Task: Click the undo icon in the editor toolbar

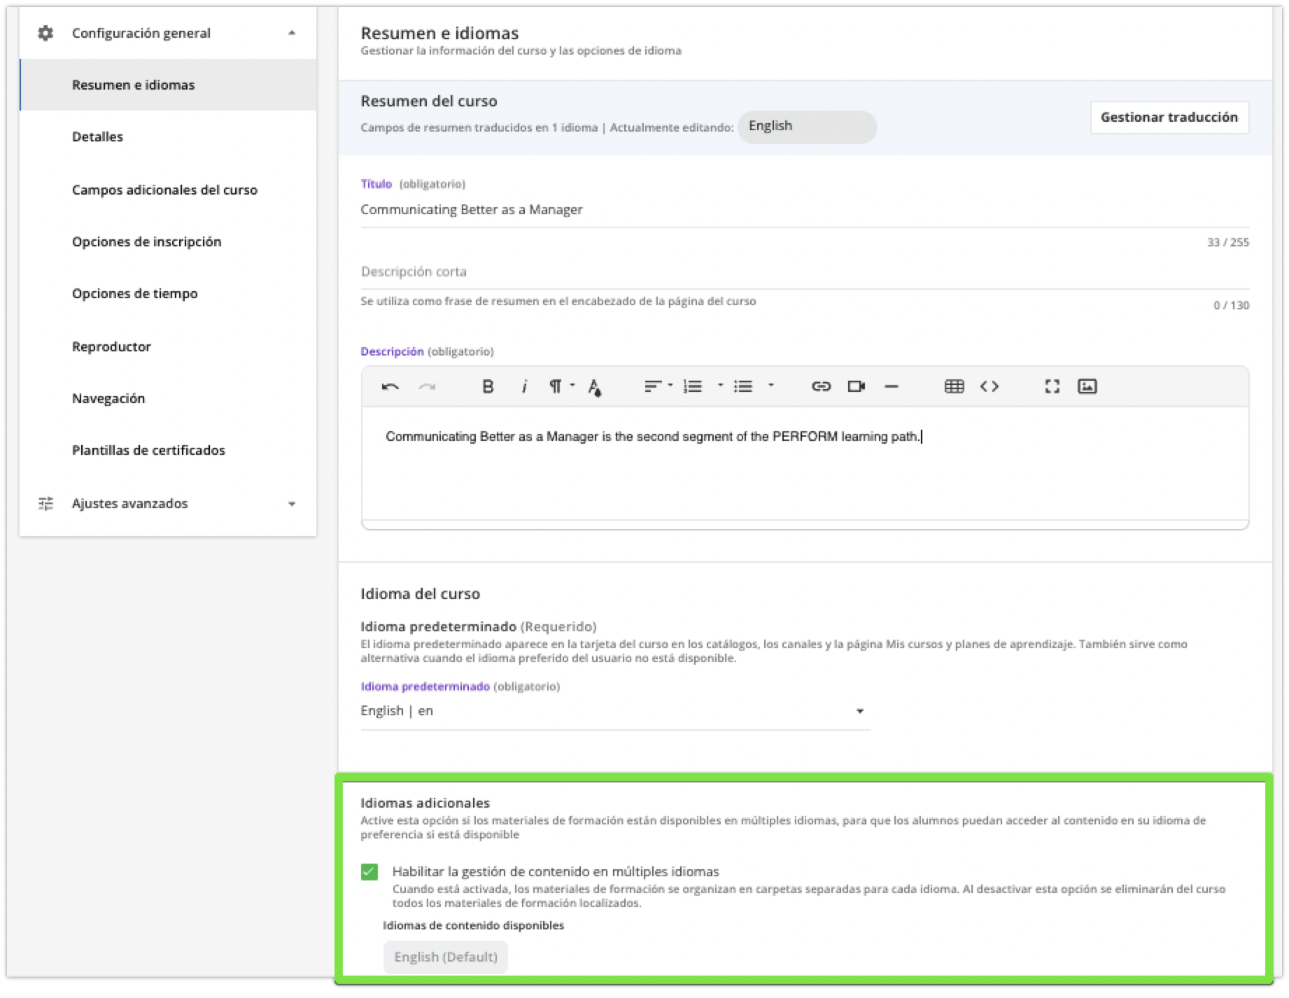Action: (390, 386)
